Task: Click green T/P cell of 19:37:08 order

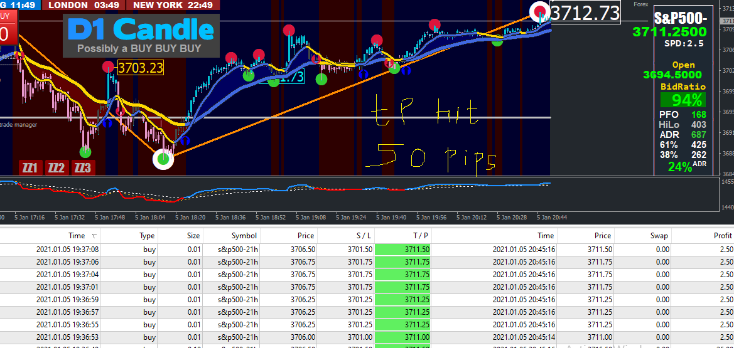Action: click(x=403, y=250)
